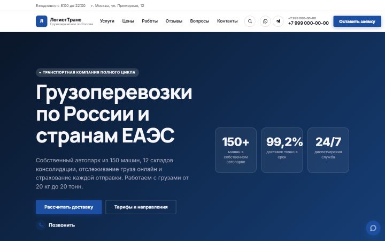Click the paragraph starting Собственный автопарк

coord(112,174)
